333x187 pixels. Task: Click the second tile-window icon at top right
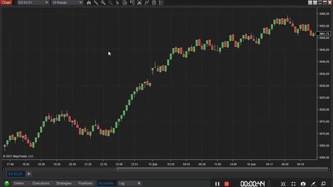point(315,3)
